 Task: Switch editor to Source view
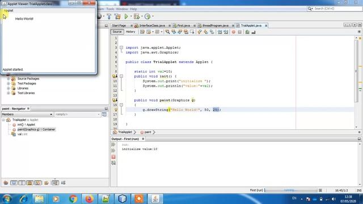click(x=117, y=32)
